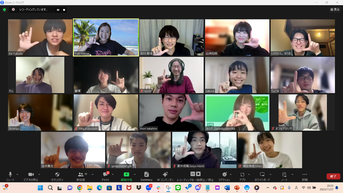
Task: Stop recording using top-left square button
Action: [x=64, y=9]
